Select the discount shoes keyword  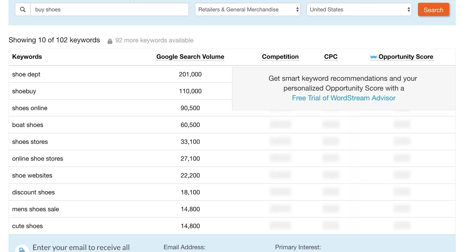pos(34,192)
